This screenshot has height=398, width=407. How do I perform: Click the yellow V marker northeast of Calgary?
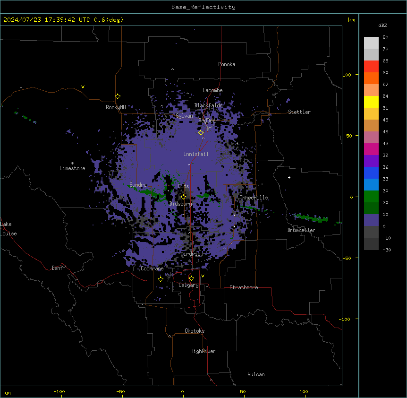(203, 276)
